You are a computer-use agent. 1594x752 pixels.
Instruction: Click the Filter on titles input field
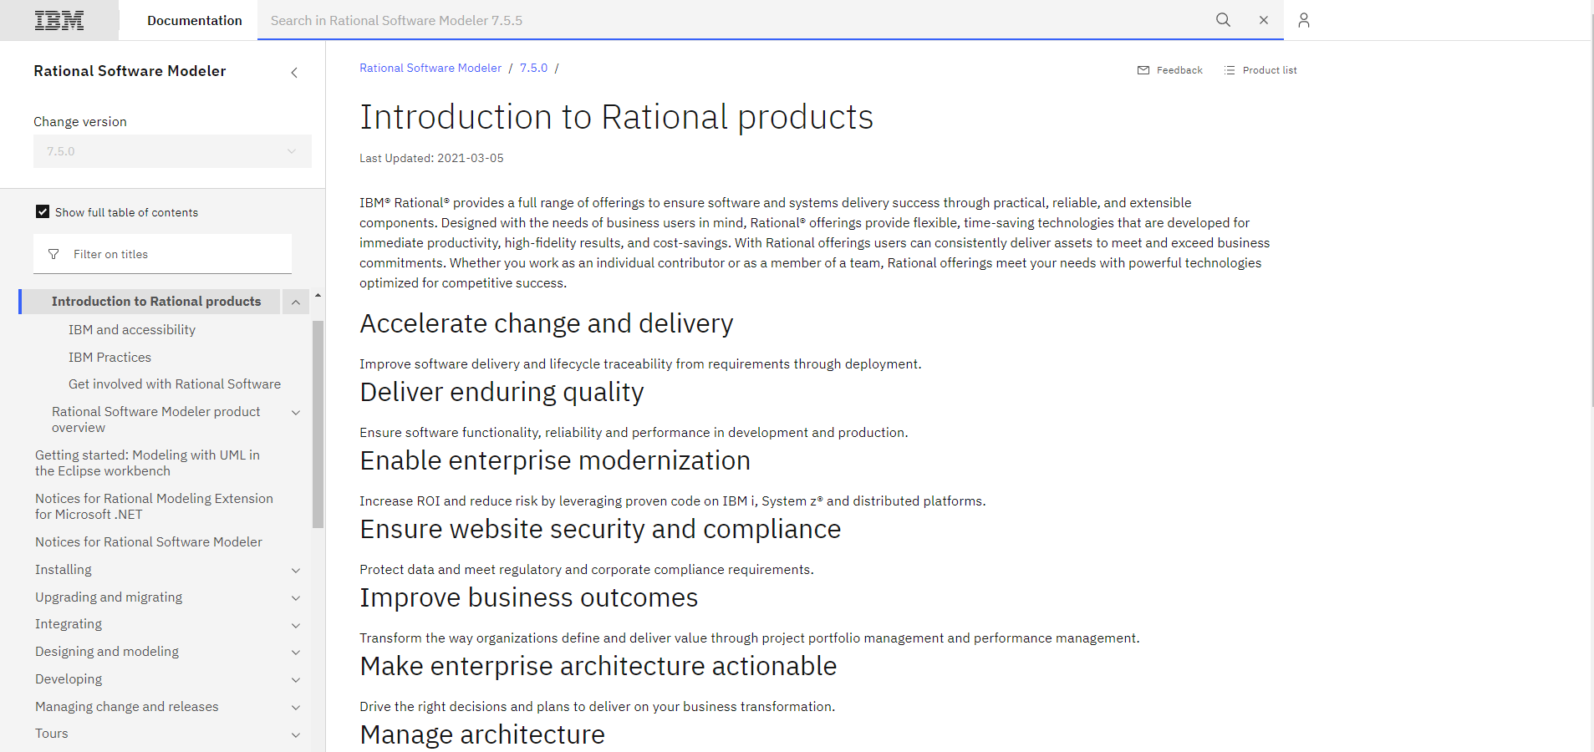(150, 253)
